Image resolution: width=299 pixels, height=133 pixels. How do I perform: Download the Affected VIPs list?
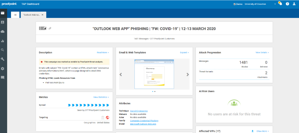pyautogui.click(x=253, y=131)
